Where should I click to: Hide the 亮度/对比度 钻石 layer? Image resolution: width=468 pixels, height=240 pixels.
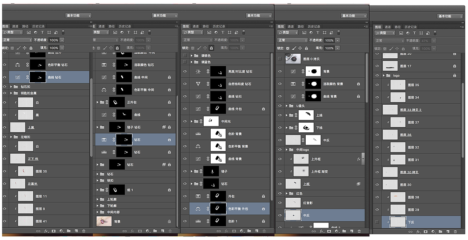185,71
